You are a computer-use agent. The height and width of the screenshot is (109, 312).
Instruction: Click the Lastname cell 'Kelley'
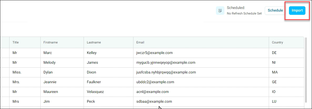108,53
